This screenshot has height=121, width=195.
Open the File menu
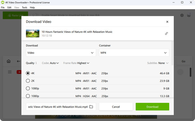pos(3,7)
